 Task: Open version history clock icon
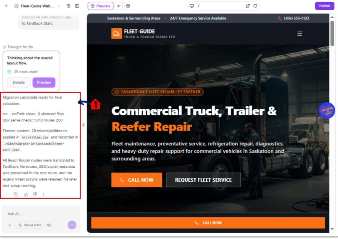click(x=68, y=6)
